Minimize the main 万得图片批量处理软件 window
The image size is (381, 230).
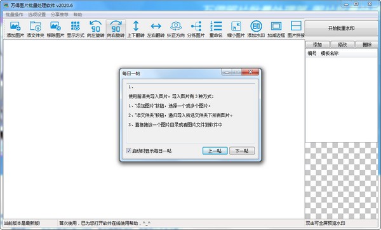click(346, 4)
